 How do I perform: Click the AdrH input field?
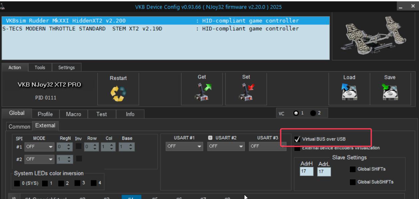pos(306,171)
